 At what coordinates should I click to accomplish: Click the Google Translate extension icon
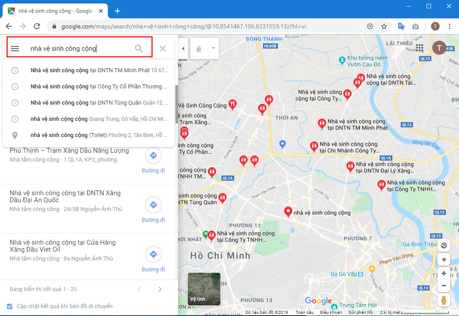pos(401,26)
